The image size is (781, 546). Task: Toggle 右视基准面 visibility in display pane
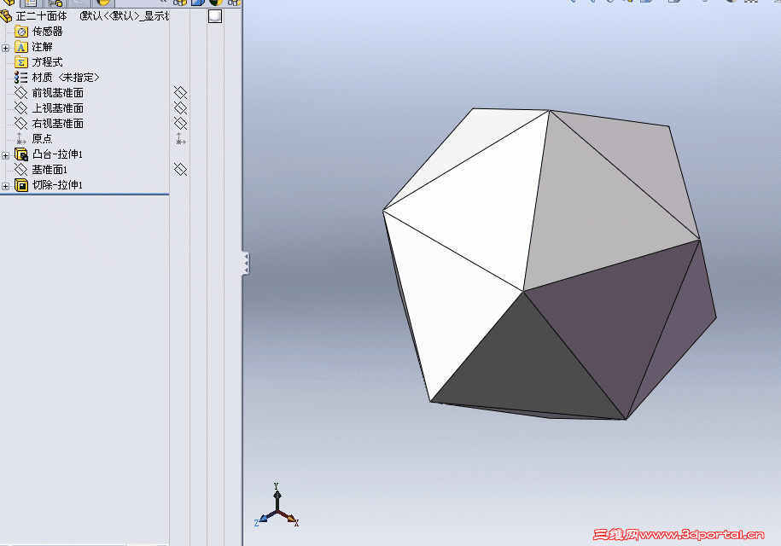tap(180, 123)
